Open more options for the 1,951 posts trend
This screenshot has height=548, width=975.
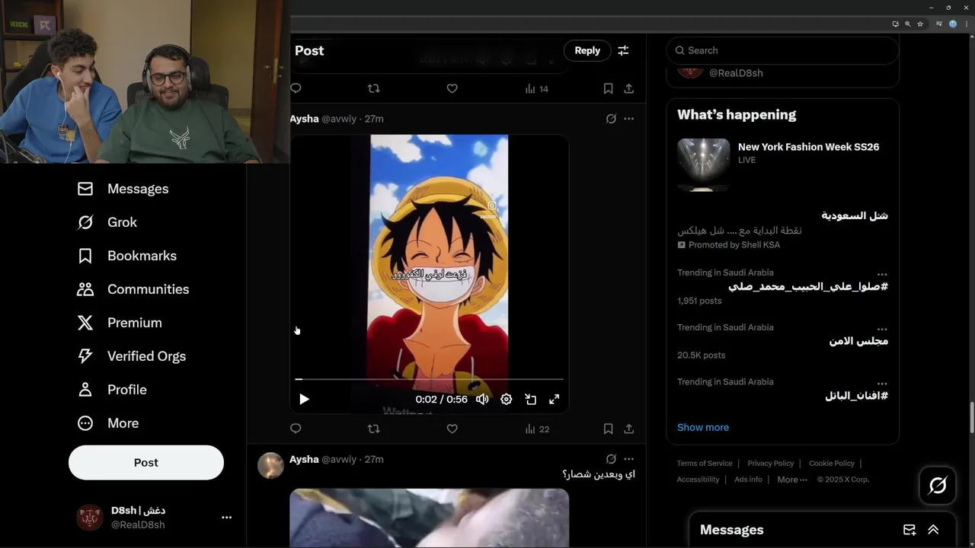pyautogui.click(x=881, y=274)
